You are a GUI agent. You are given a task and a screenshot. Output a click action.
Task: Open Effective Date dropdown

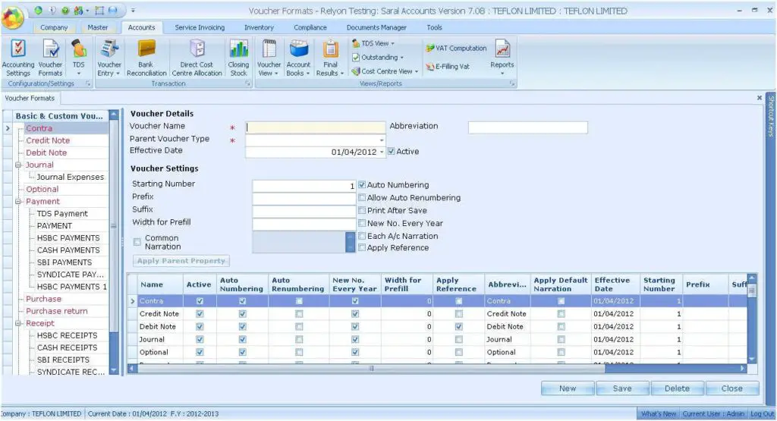coord(382,152)
